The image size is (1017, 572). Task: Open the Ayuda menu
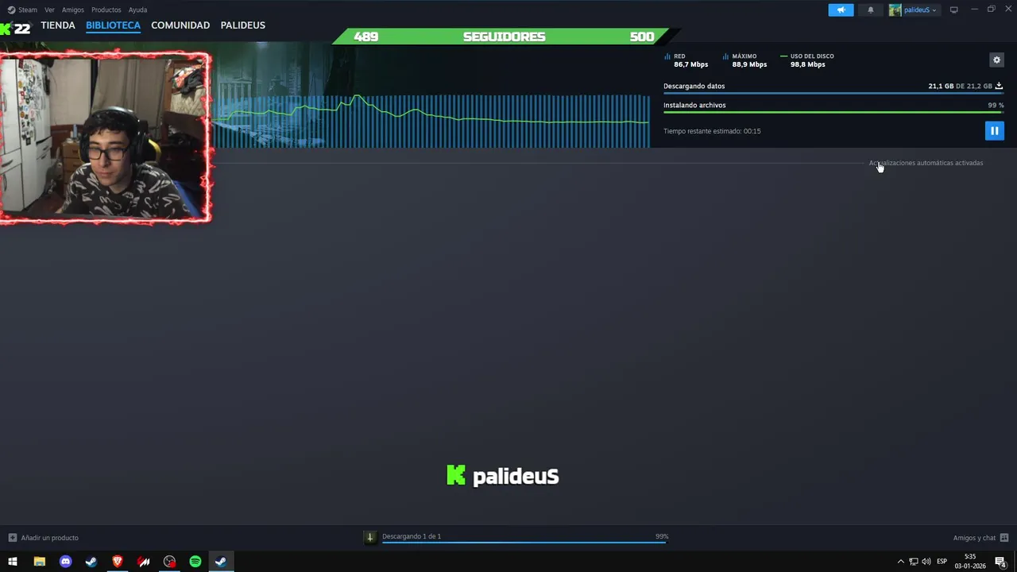tap(137, 10)
